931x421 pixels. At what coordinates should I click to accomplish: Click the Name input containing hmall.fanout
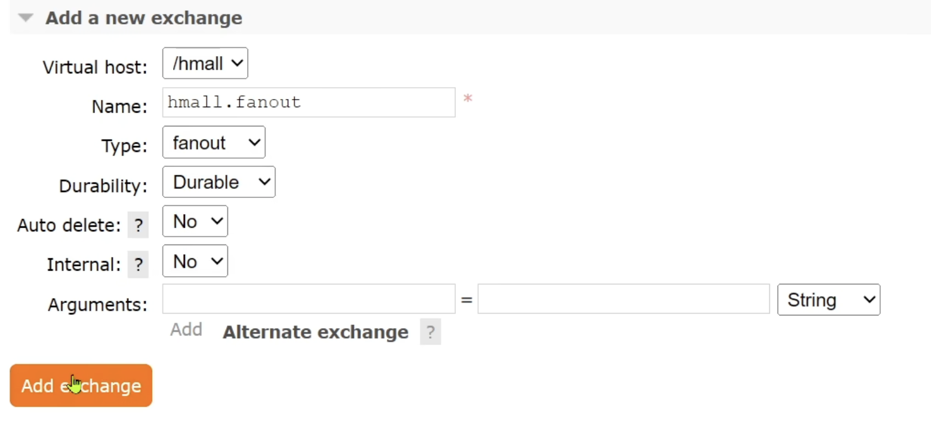coord(309,103)
